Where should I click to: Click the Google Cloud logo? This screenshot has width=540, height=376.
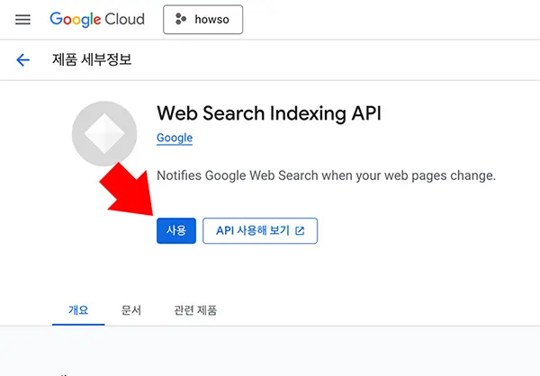(97, 19)
